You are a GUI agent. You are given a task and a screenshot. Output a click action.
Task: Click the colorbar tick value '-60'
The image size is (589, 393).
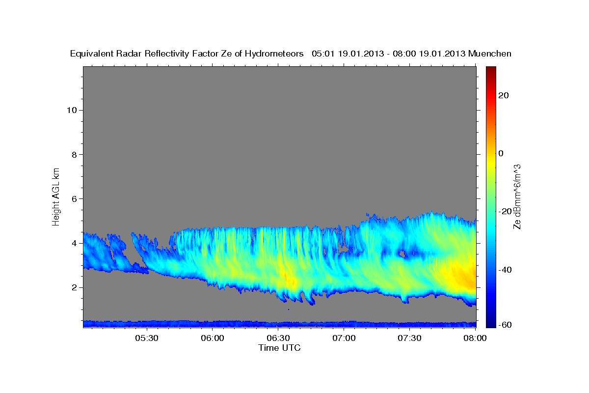pos(505,325)
